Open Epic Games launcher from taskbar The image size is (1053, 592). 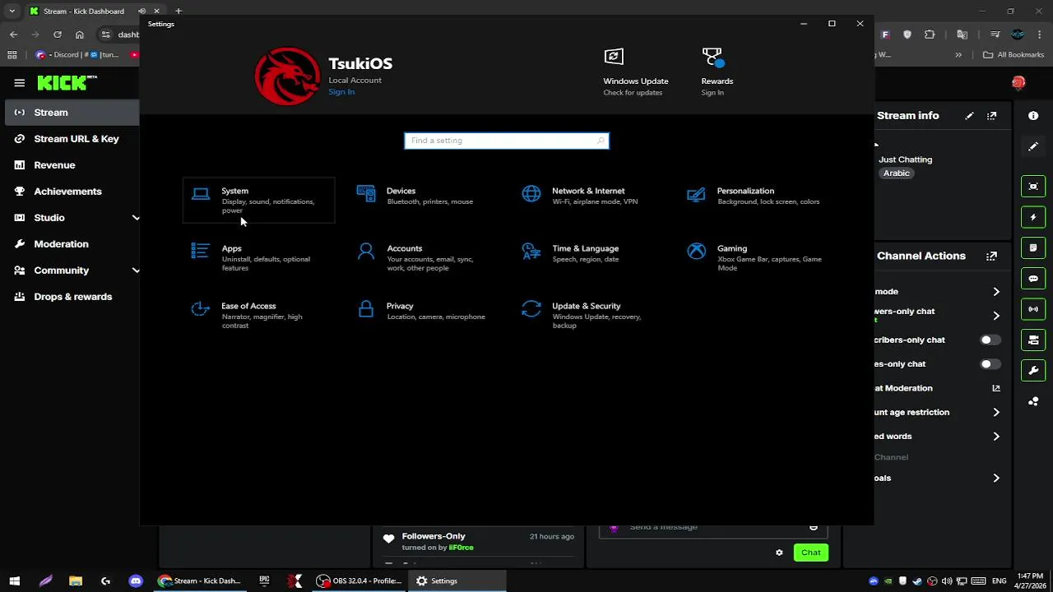264,581
